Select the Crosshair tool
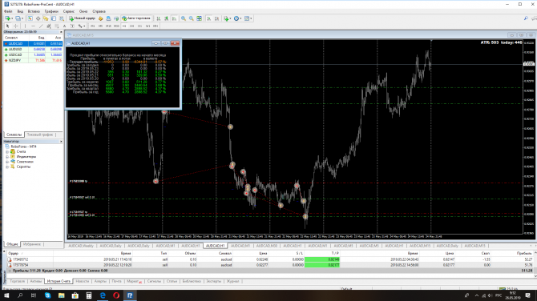Screen dimensions: 537x301 [16, 26]
